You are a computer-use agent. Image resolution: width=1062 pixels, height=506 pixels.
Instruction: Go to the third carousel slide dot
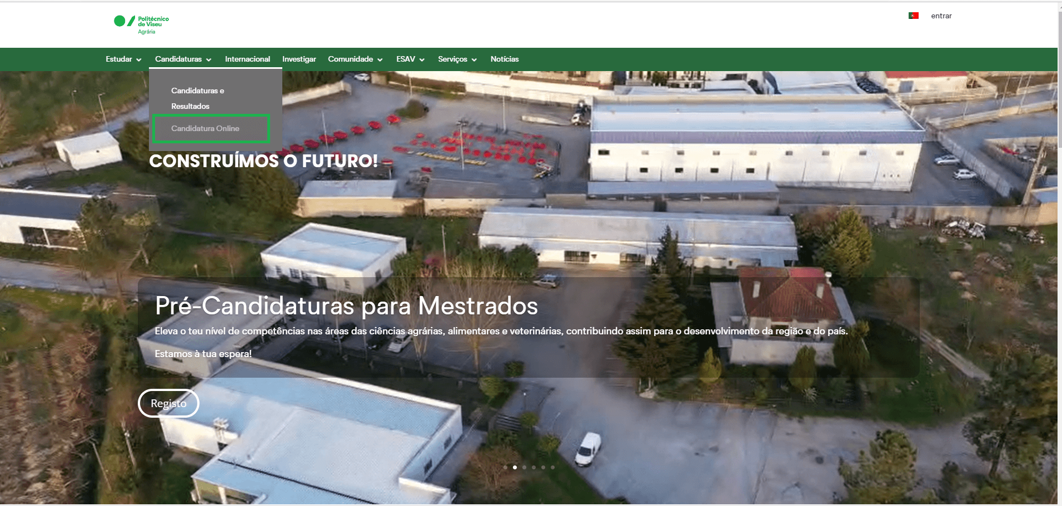click(524, 467)
